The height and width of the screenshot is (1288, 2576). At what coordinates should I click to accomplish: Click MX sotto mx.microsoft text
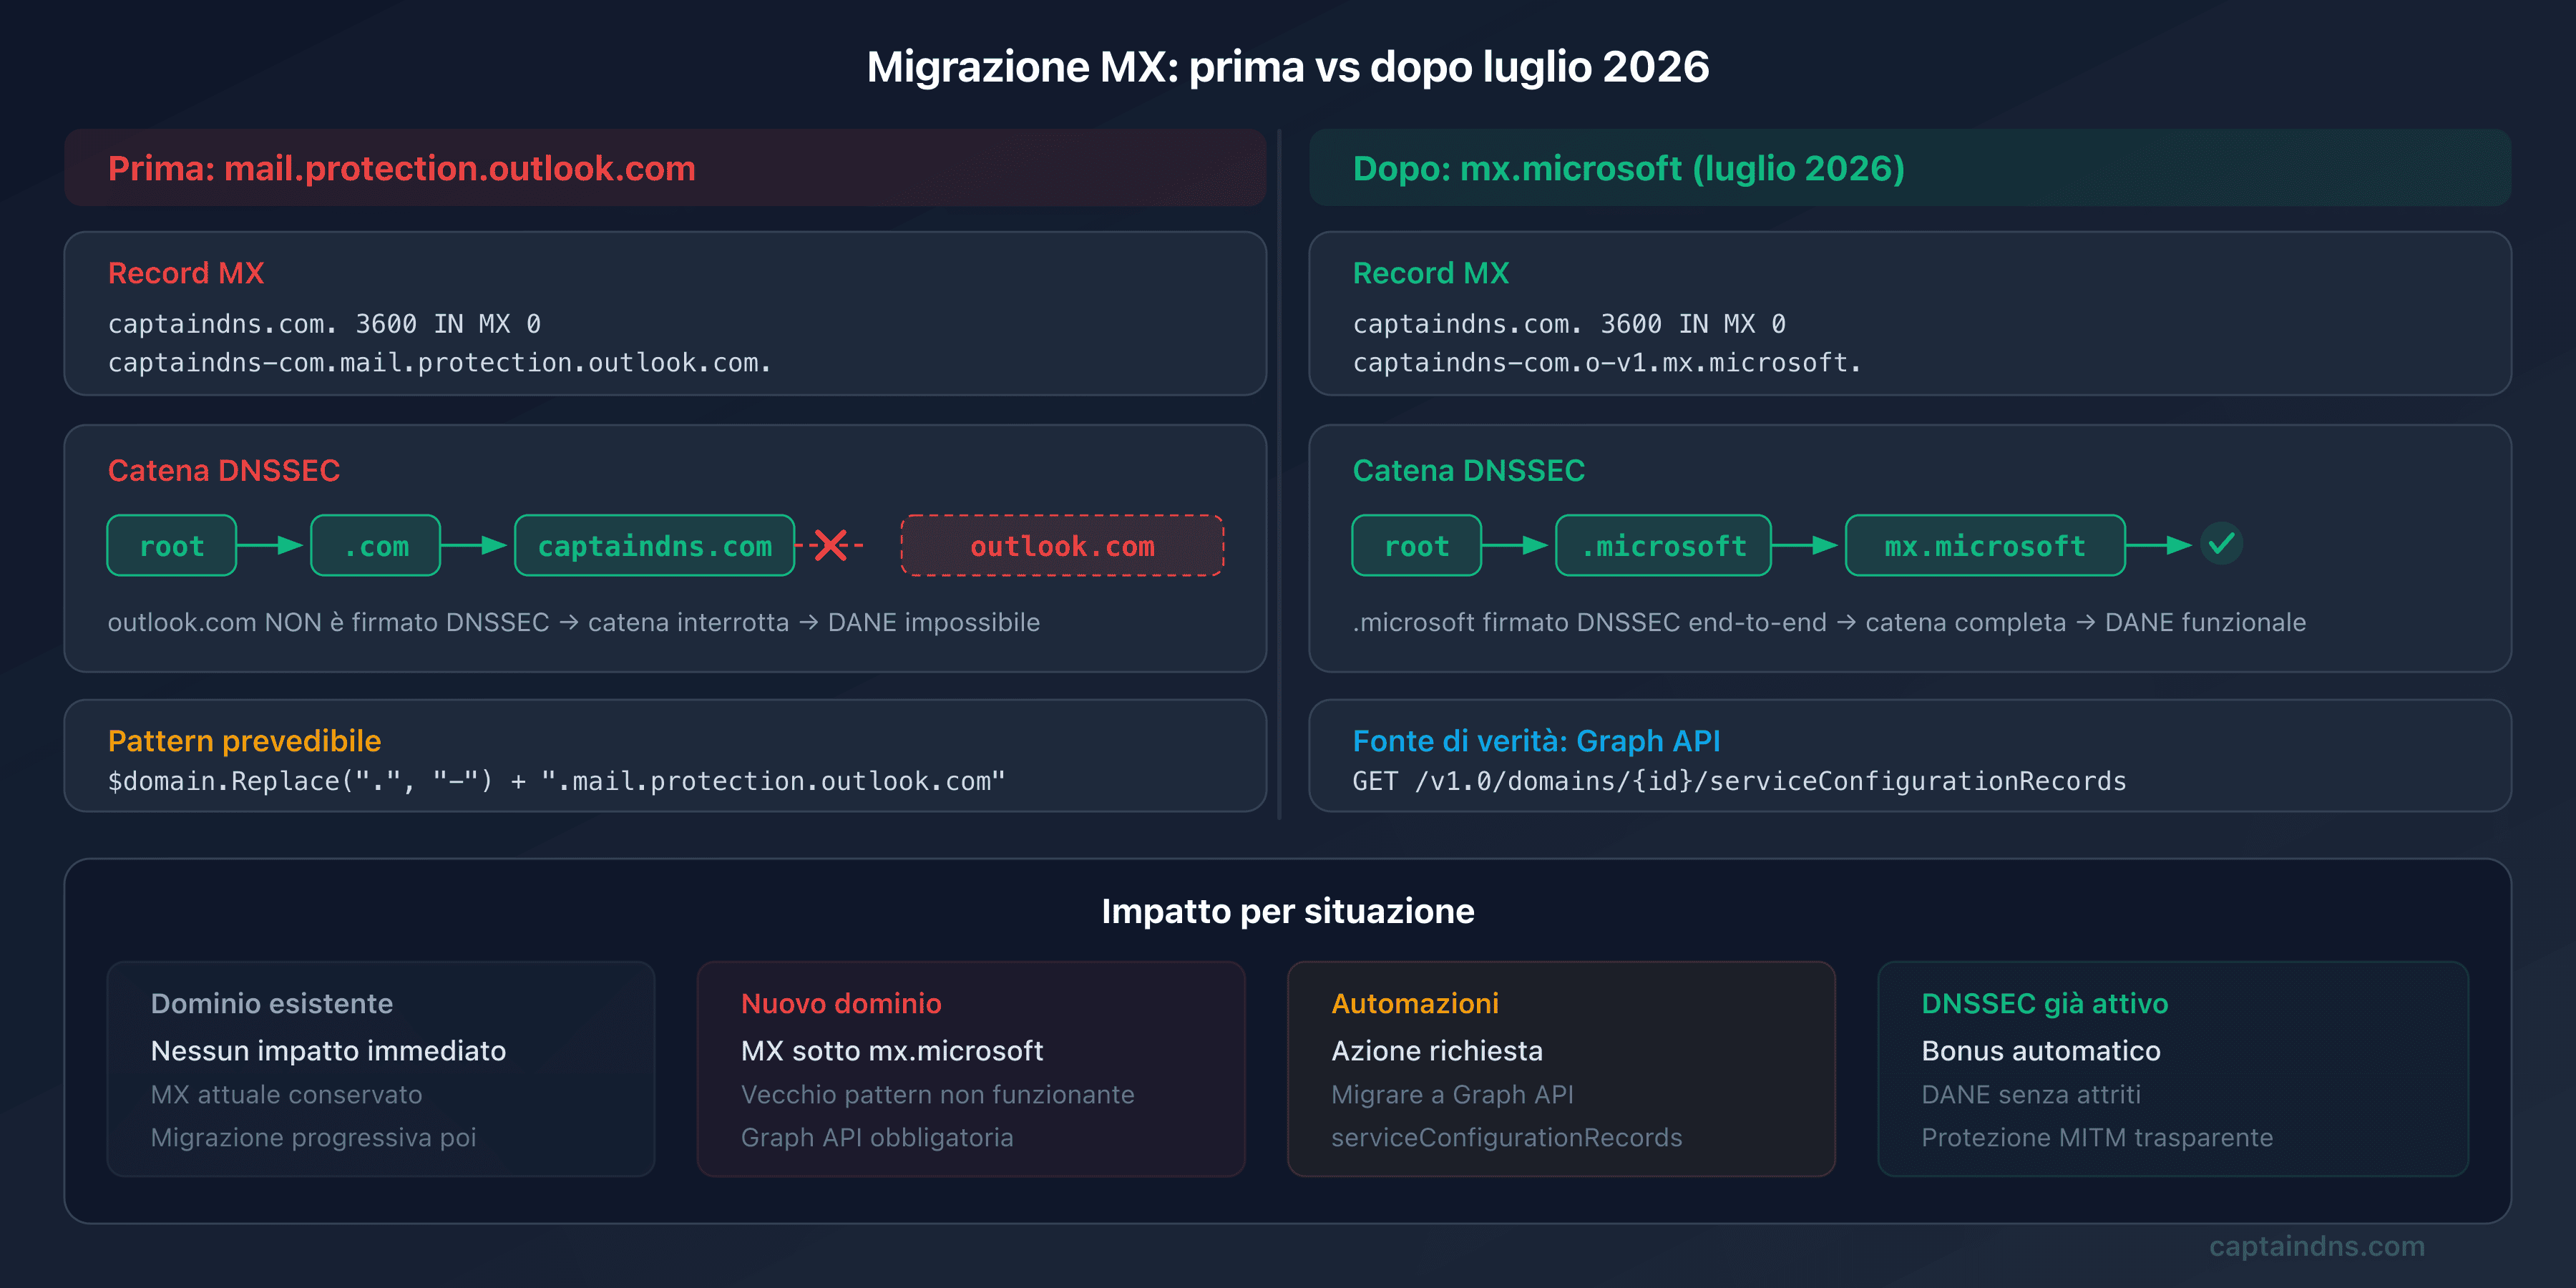[892, 1050]
